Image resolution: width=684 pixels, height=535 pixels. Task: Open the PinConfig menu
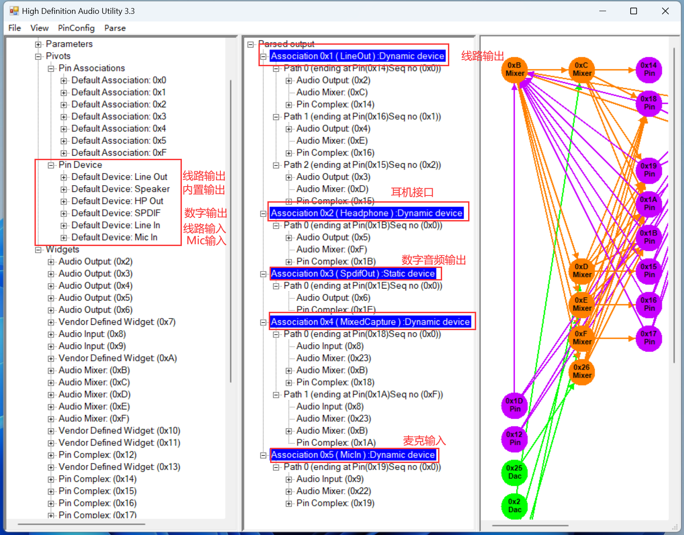[x=76, y=28]
